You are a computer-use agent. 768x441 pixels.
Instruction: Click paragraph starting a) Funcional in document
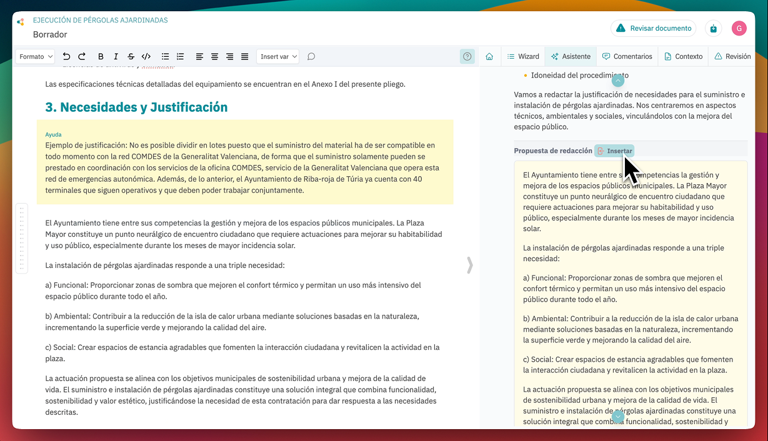point(233,291)
